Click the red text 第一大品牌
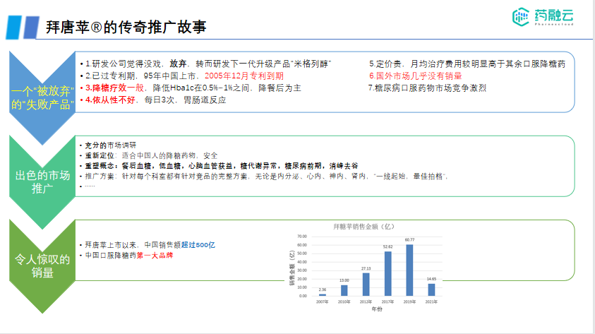The width and height of the screenshot is (595, 334). pos(155,256)
